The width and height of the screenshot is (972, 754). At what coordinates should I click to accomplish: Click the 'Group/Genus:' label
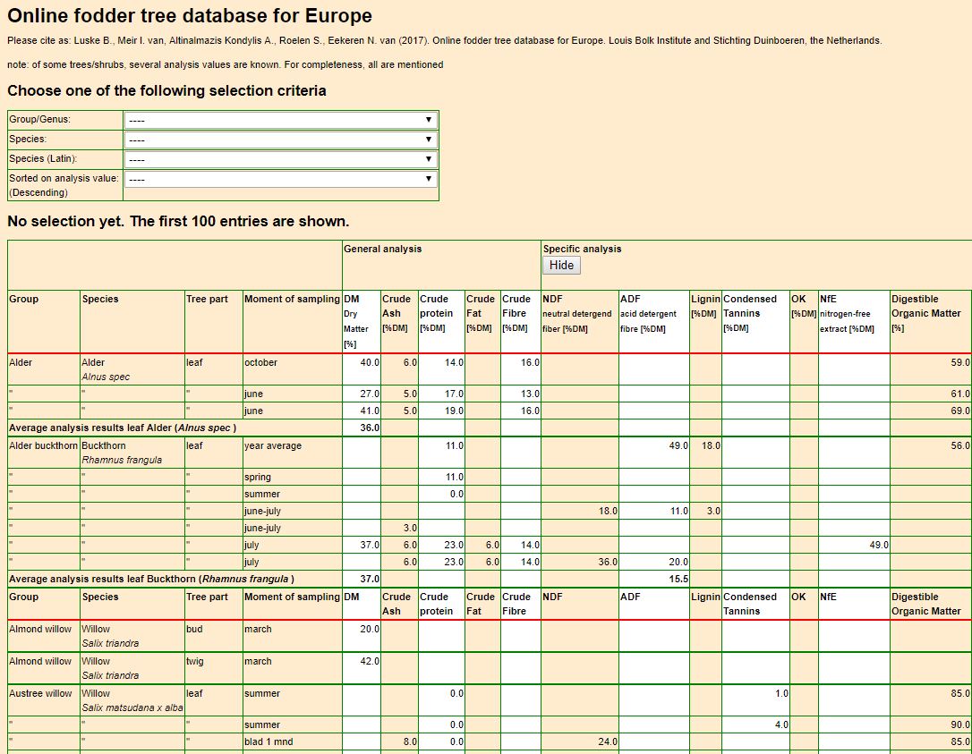pos(39,120)
